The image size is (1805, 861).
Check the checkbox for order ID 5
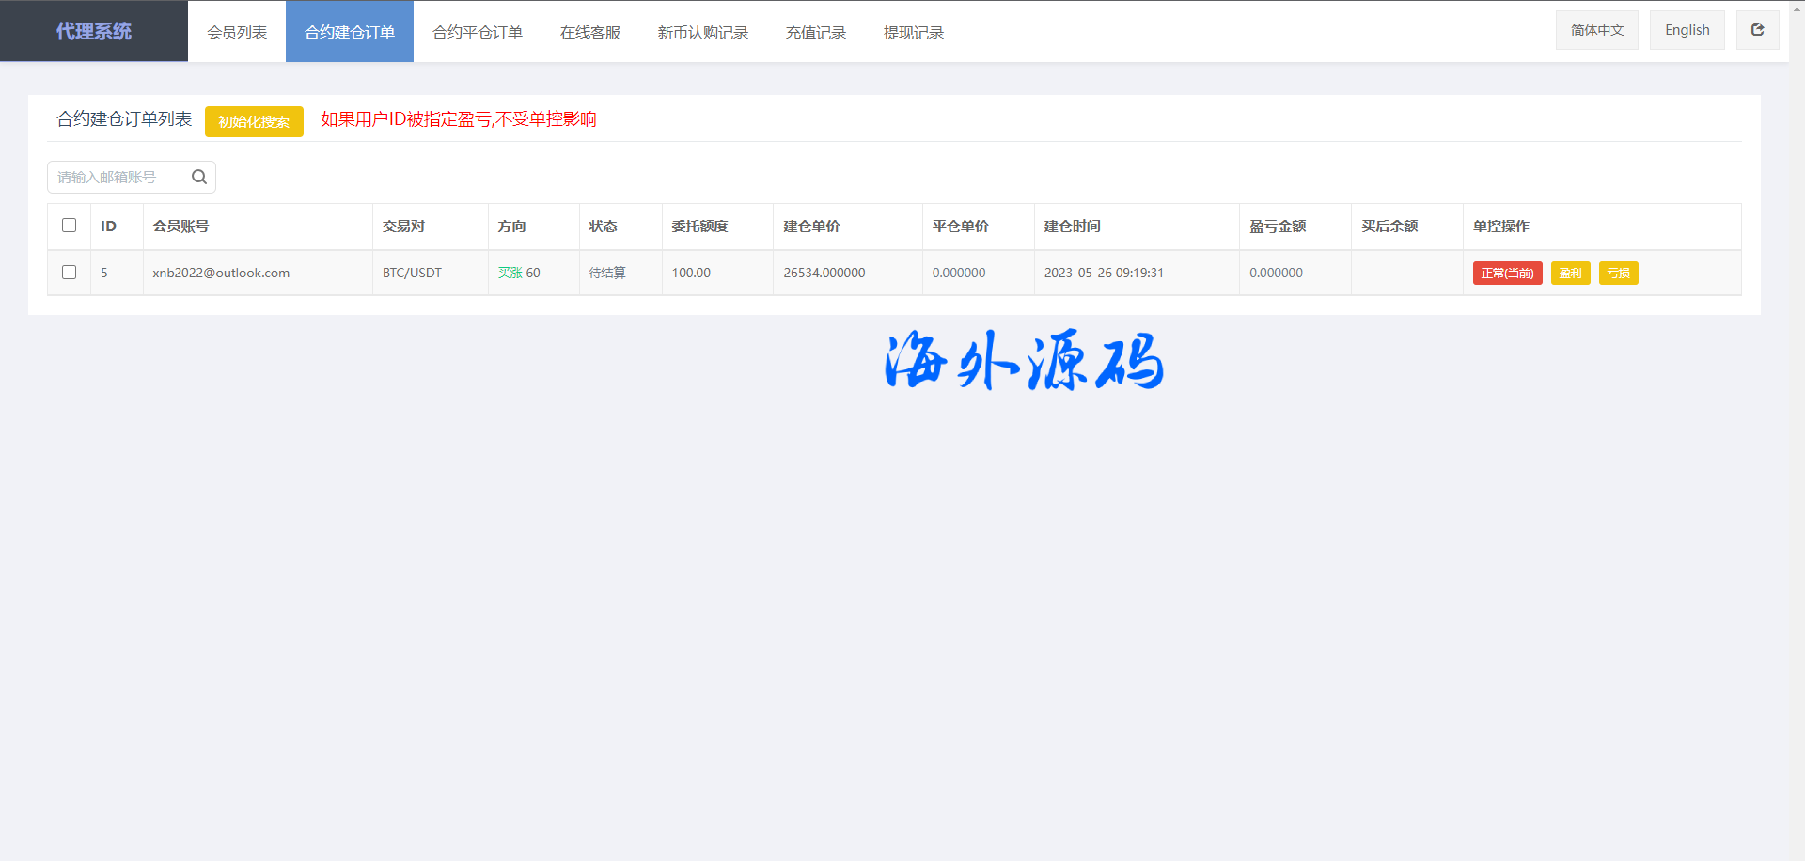click(x=69, y=273)
